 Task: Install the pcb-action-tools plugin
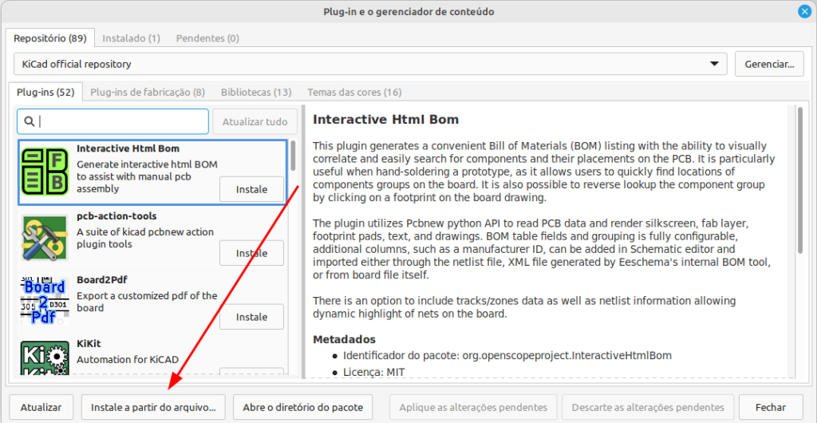coord(251,253)
